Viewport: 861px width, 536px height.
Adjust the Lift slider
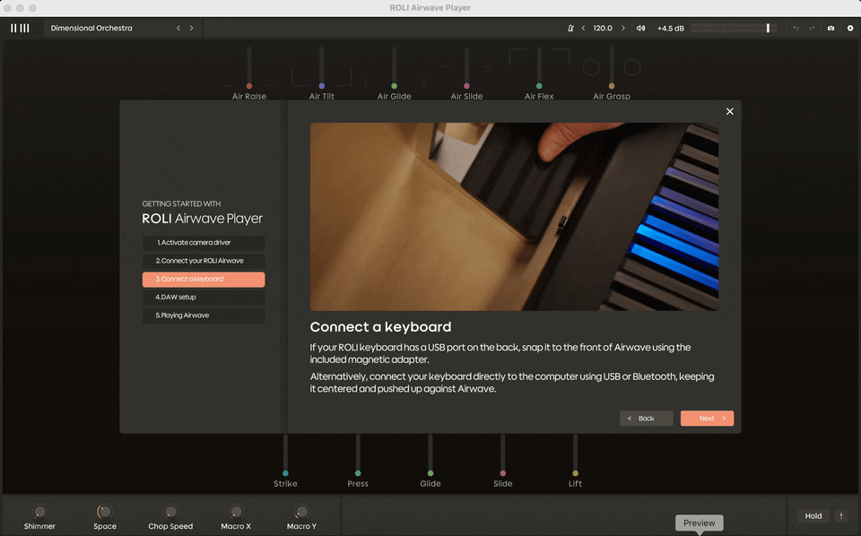pyautogui.click(x=576, y=455)
